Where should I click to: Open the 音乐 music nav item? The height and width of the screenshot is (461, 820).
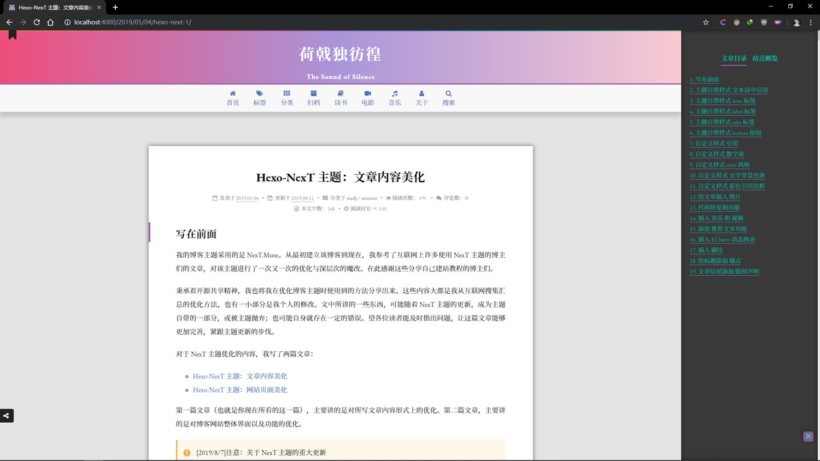pos(395,98)
